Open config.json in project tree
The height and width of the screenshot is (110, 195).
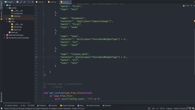tap(18, 13)
